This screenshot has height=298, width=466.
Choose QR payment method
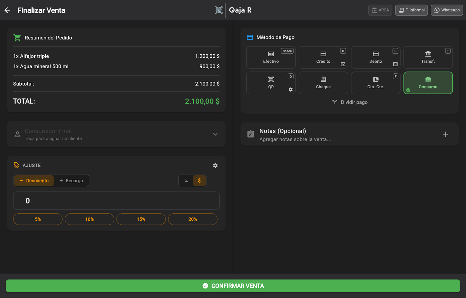[x=271, y=83]
